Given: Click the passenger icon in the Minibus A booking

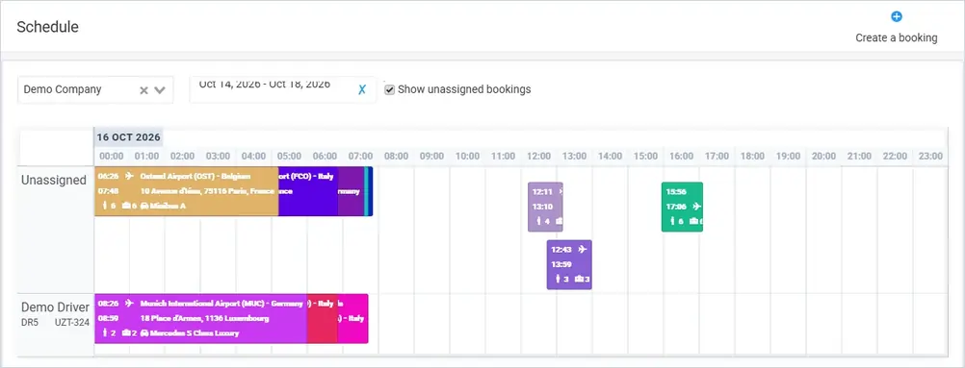Looking at the screenshot, I should 105,206.
